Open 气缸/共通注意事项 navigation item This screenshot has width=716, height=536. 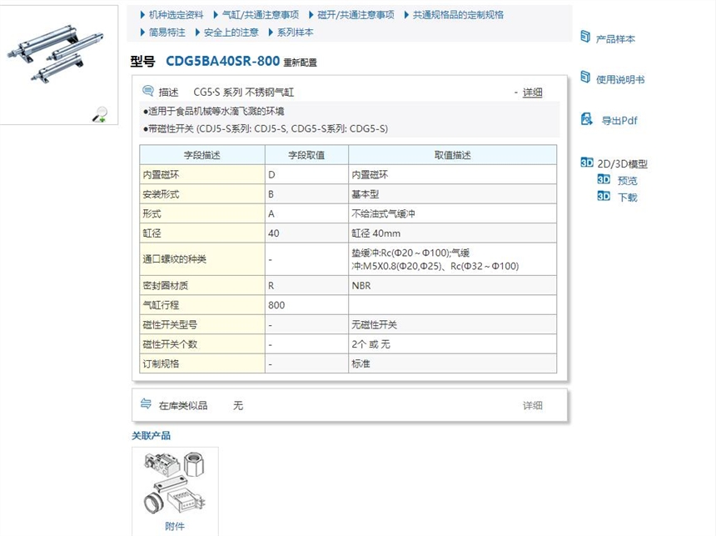pyautogui.click(x=265, y=15)
